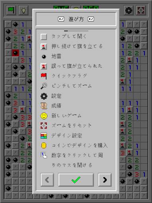Click the scroll icon beside 成績
152x203 pixels.
click(x=44, y=106)
